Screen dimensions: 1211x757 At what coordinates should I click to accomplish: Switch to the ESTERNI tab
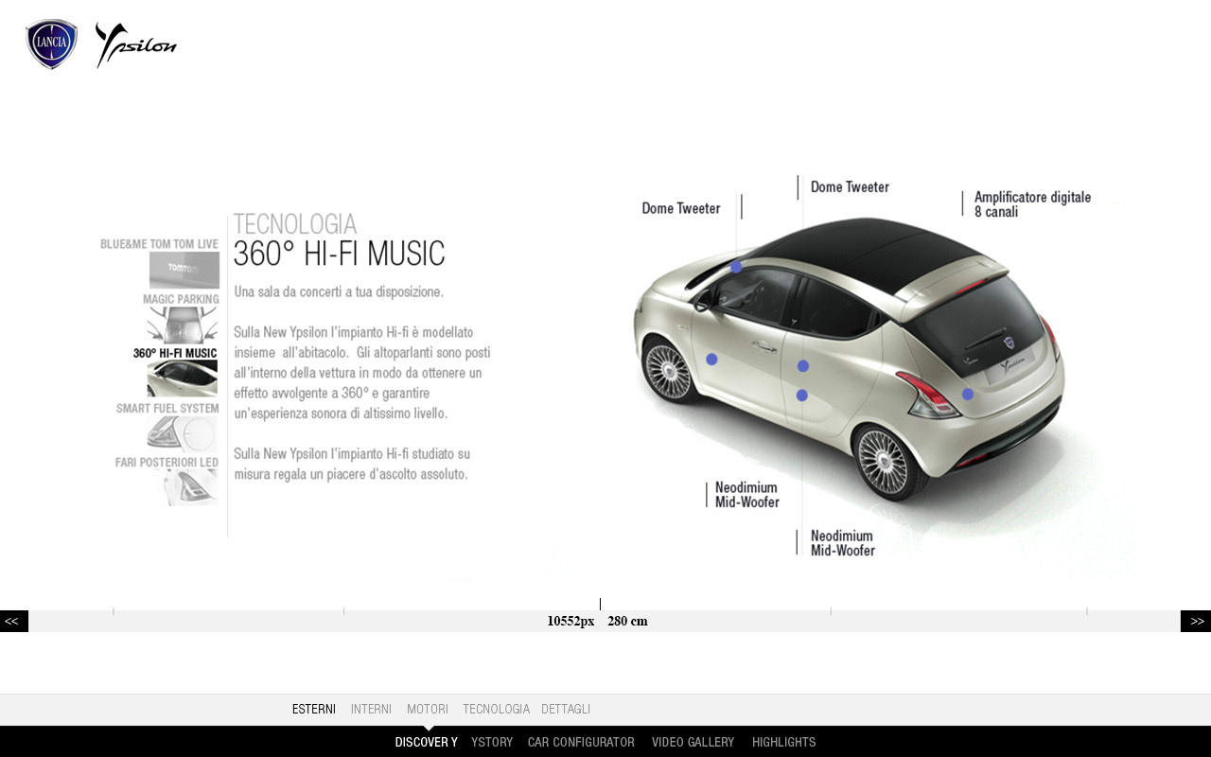pos(314,710)
